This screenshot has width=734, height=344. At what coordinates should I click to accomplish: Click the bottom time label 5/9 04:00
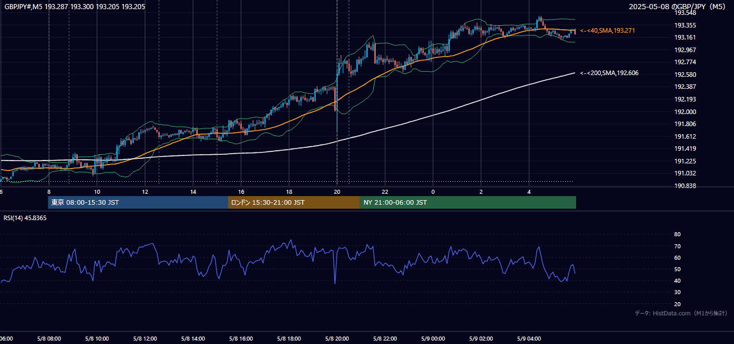(x=530, y=338)
